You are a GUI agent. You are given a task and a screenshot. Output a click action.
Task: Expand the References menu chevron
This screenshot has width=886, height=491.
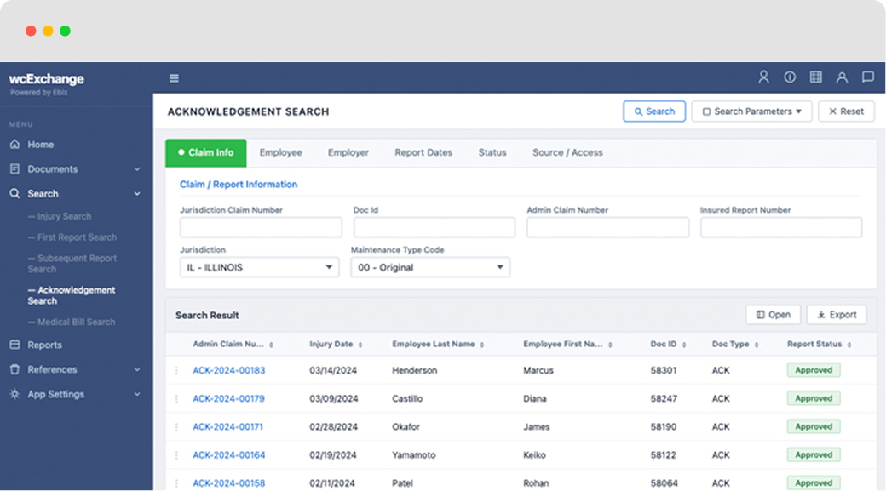point(137,369)
